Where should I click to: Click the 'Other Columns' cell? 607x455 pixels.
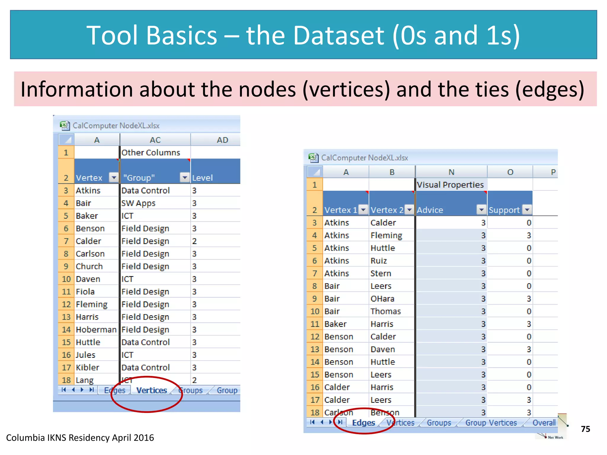155,153
